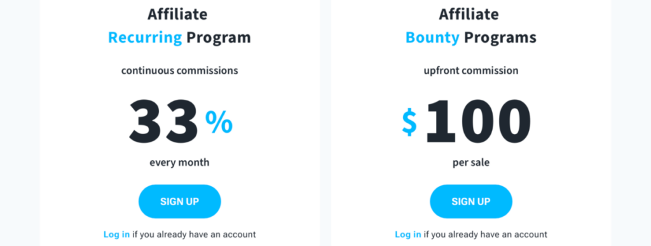The image size is (651, 246).
Task: Select the large 100 number
Action: pyautogui.click(x=477, y=121)
